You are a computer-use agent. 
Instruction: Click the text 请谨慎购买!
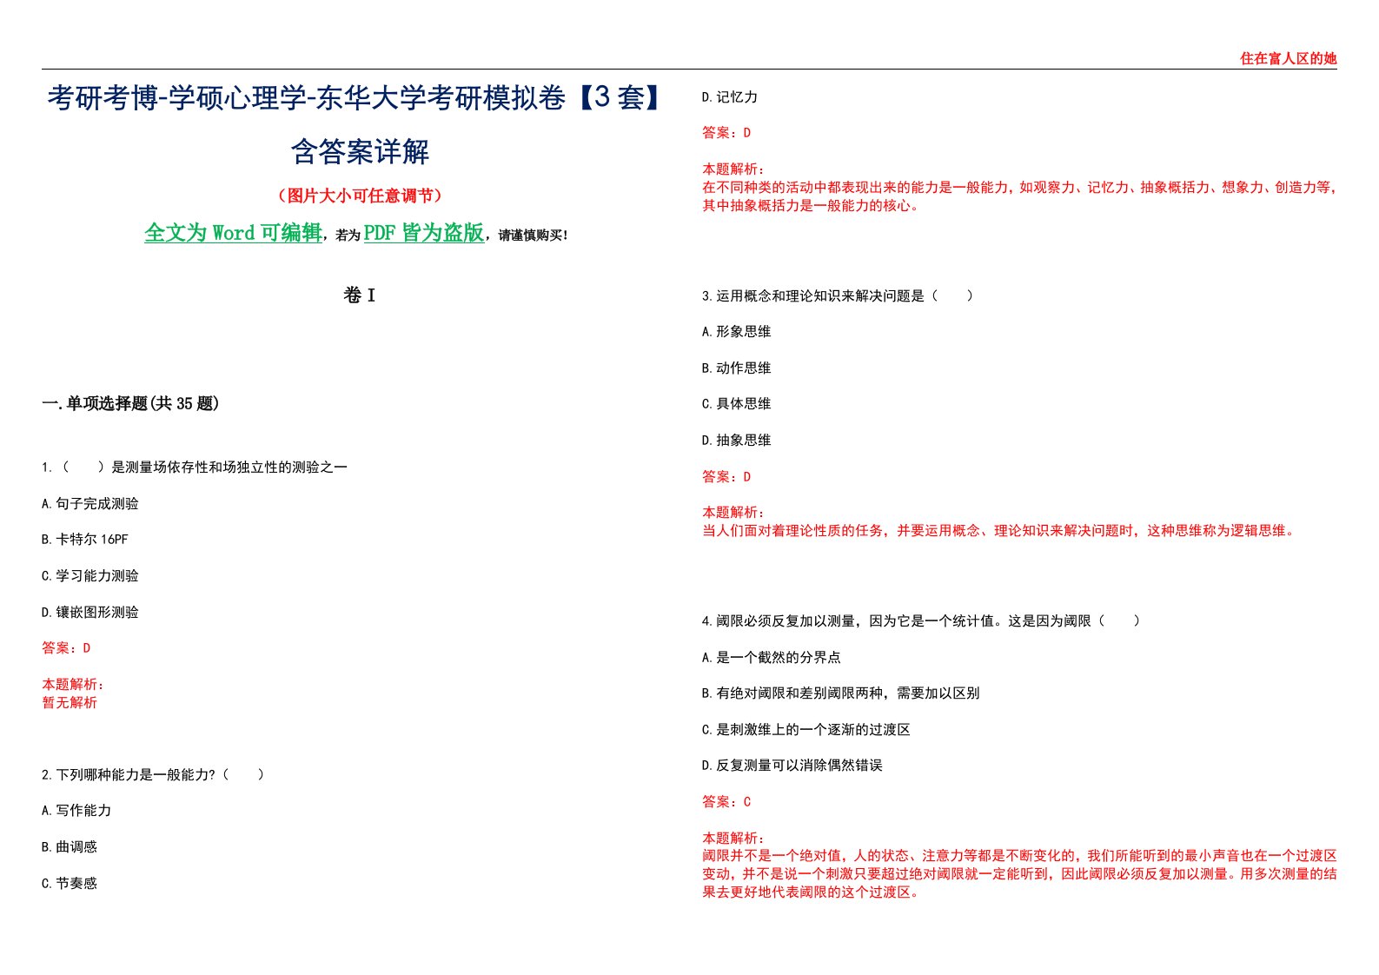534,235
